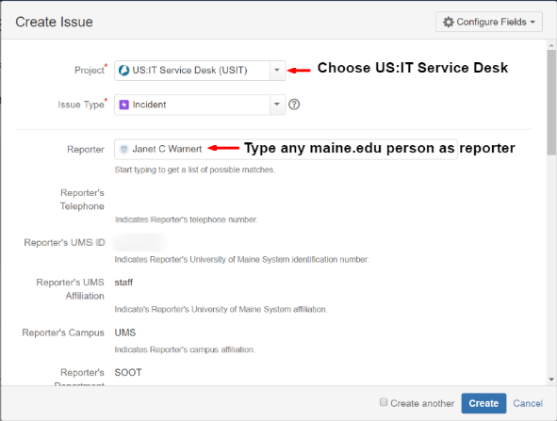Click the scrollbar down arrow
This screenshot has width=557, height=421.
[551, 380]
